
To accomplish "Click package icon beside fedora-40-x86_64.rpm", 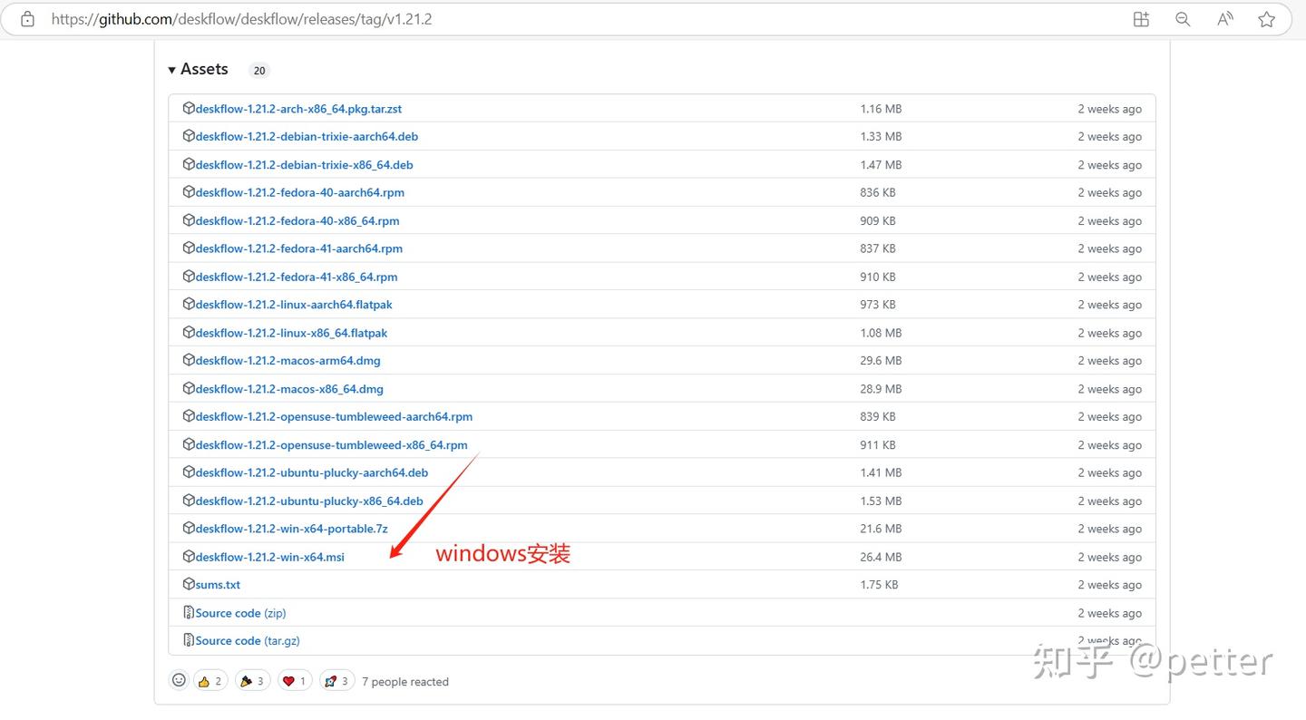I will coord(189,219).
